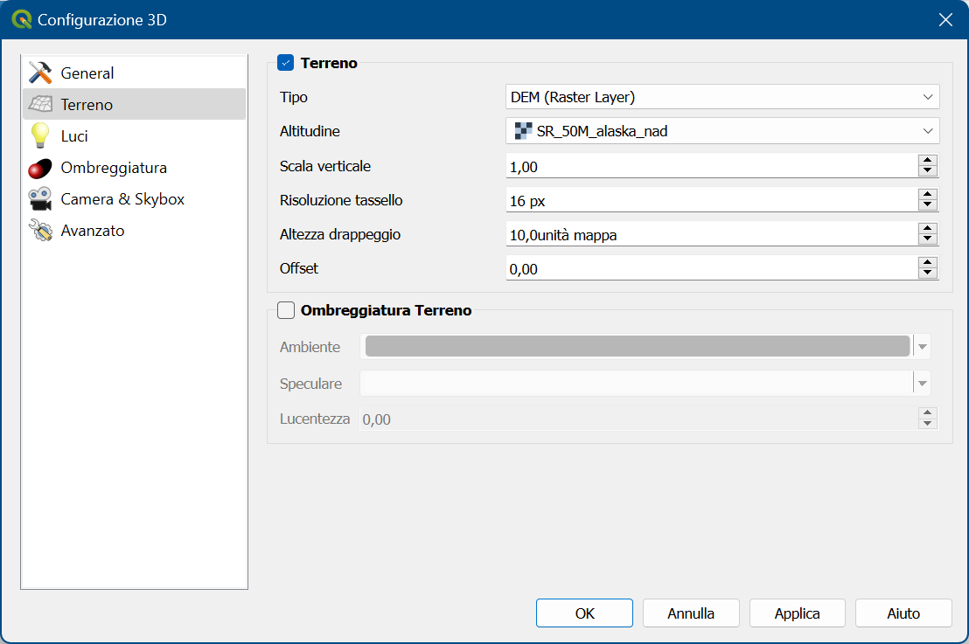969x644 pixels.
Task: Click the Ombreggiatura Terreno group title
Action: (387, 310)
